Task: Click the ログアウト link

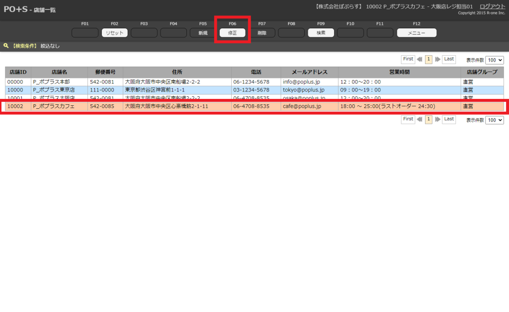Action: coord(492,6)
